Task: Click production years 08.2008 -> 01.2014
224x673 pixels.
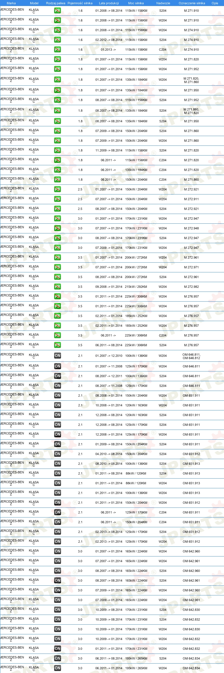Action: coord(109,395)
